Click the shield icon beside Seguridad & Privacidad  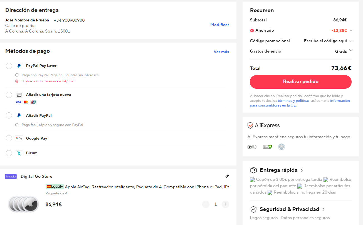tap(253, 209)
